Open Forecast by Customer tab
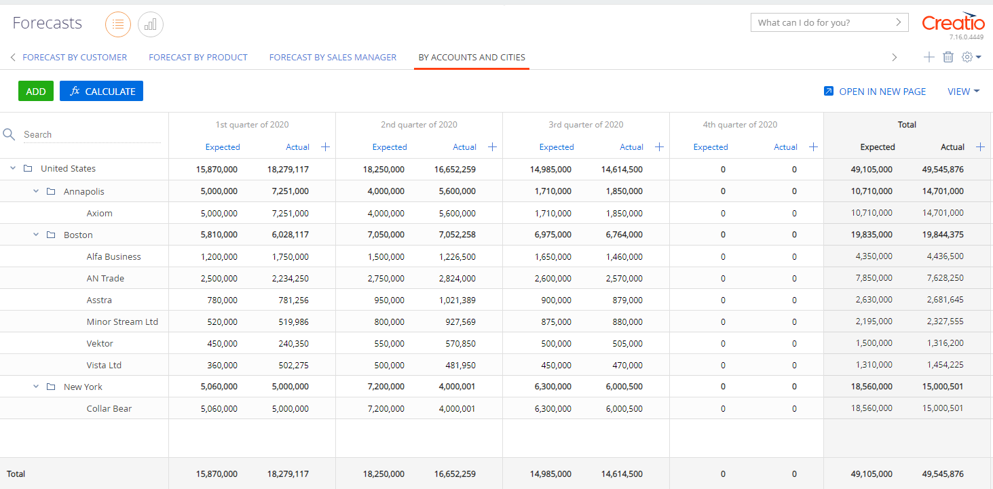This screenshot has width=993, height=489. pos(75,58)
